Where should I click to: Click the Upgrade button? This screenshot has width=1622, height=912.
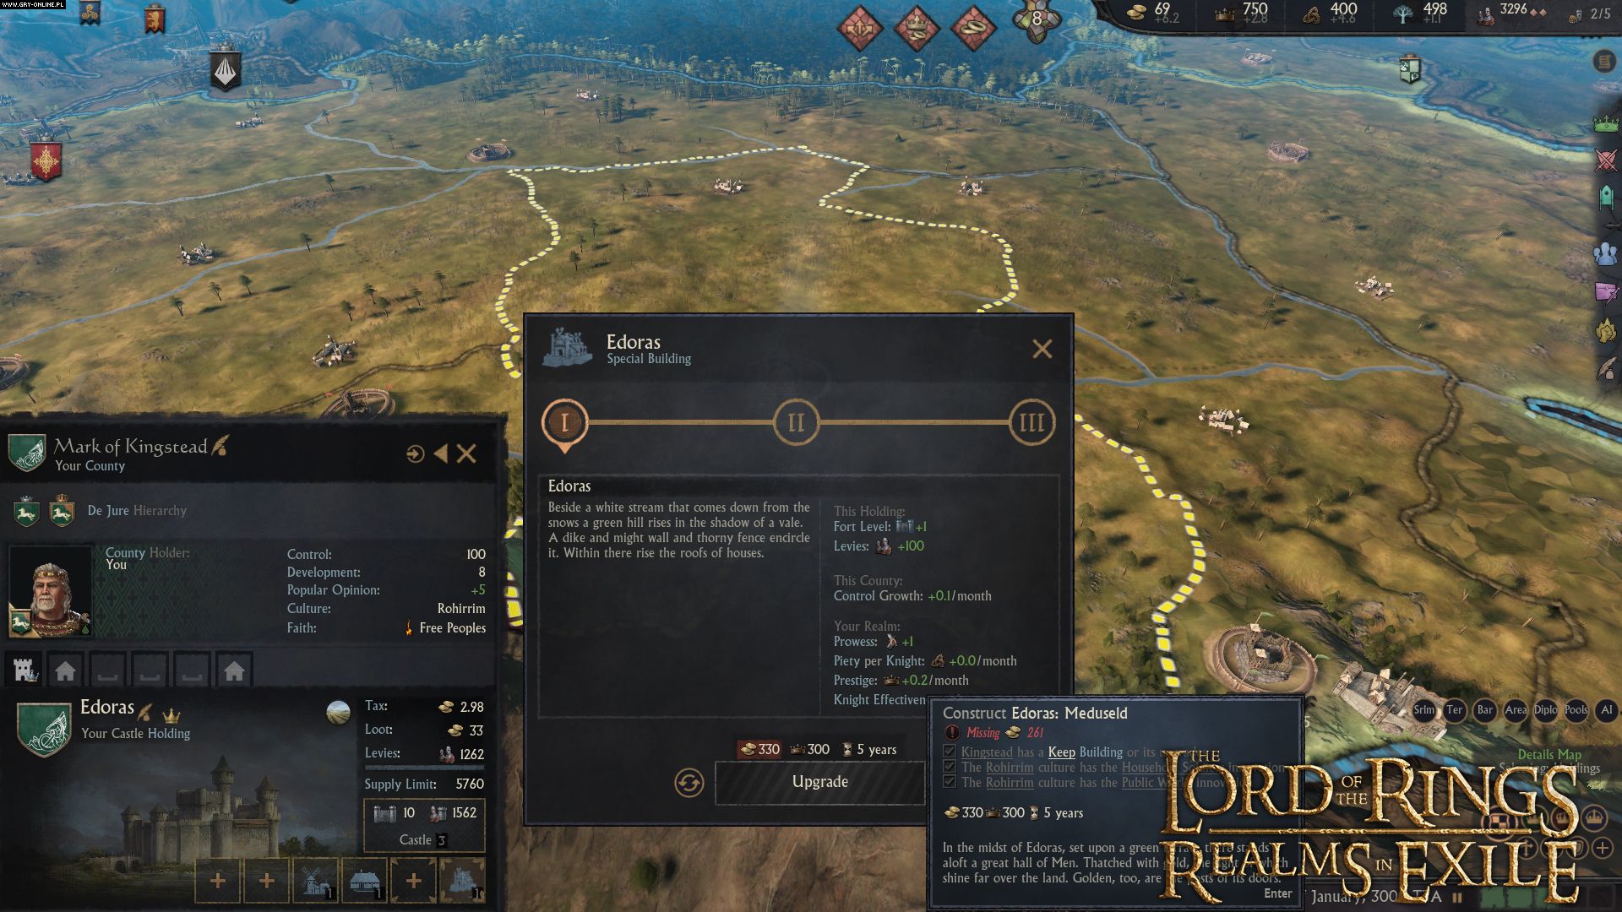[820, 782]
